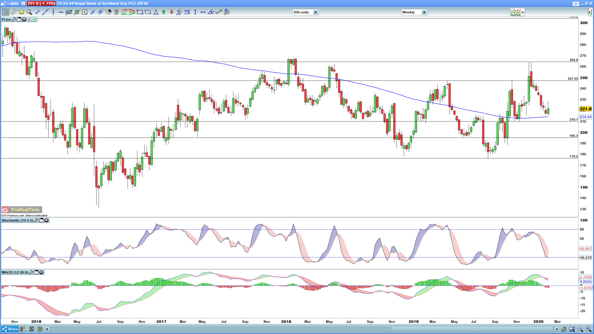Open the Stochastic indicator settings wrench
Viewport: 594px width, 334px height.
[x=36, y=220]
